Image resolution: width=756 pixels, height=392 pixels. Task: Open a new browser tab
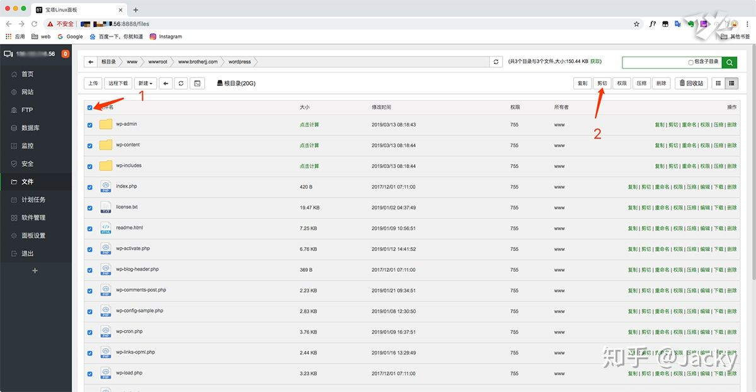[x=135, y=9]
